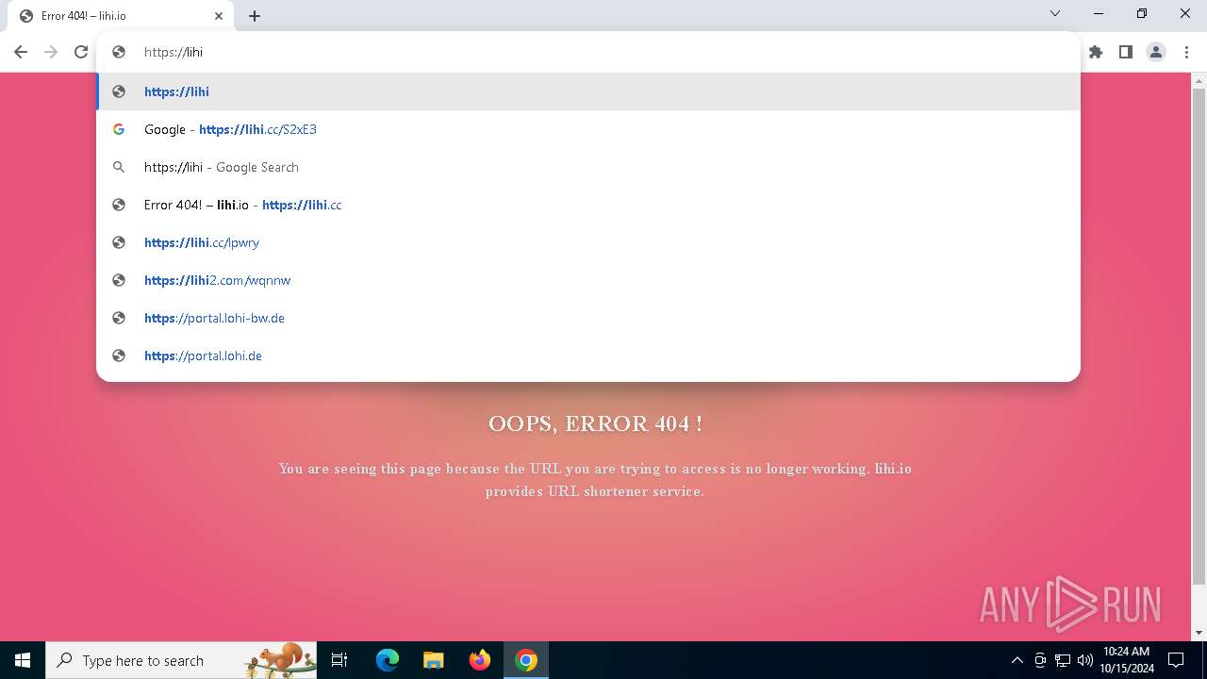Open a new browser tab
Screen dimensions: 1207x679
pyautogui.click(x=255, y=16)
